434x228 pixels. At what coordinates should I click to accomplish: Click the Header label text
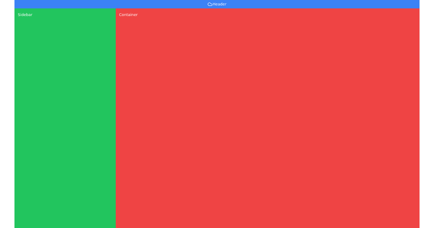pyautogui.click(x=219, y=4)
